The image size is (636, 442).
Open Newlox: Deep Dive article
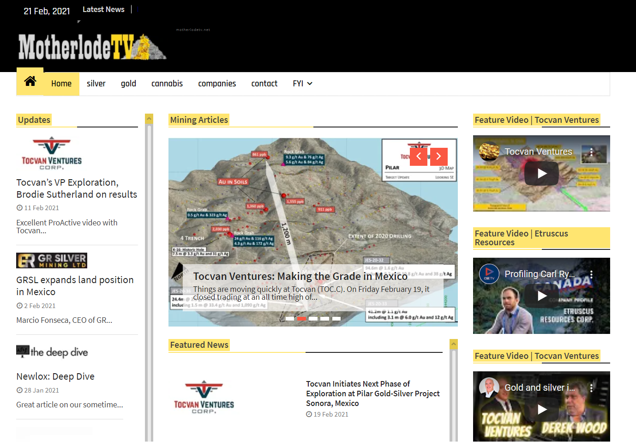55,376
